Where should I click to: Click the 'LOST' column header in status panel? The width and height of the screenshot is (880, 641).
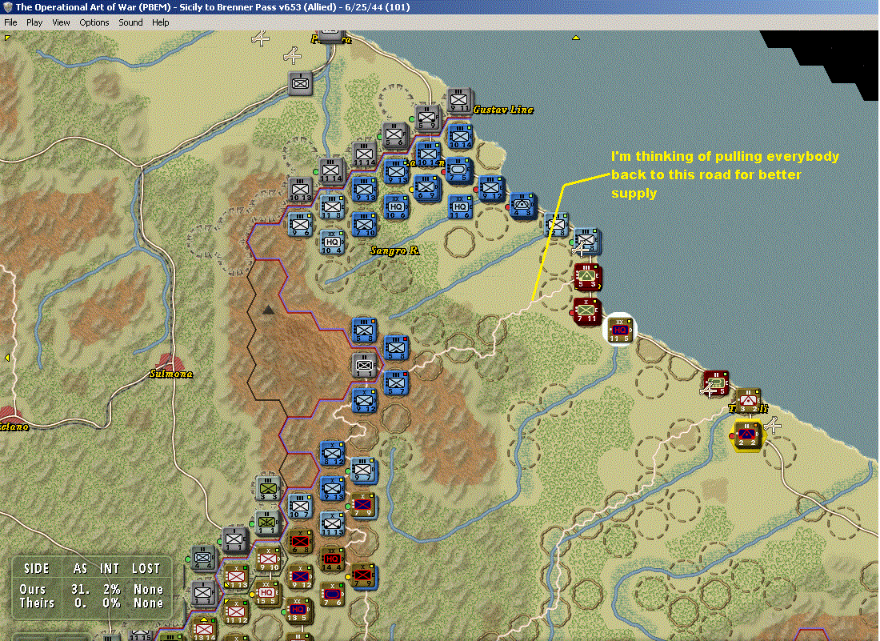[146, 569]
